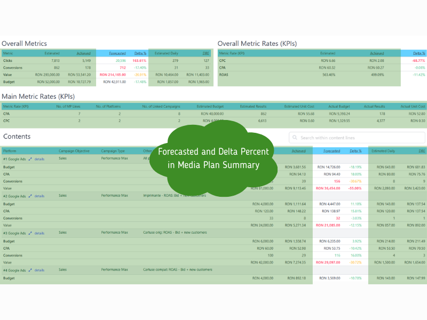This screenshot has height=320, width=427.
Task: Click the magnifier icon in the search box
Action: point(295,138)
